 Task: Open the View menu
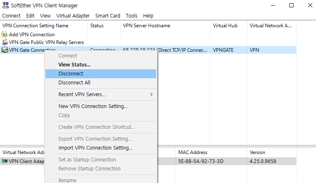(45, 15)
